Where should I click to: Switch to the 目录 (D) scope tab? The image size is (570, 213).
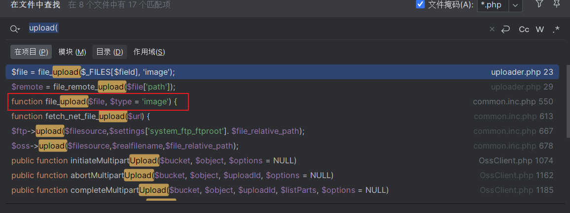click(x=109, y=52)
